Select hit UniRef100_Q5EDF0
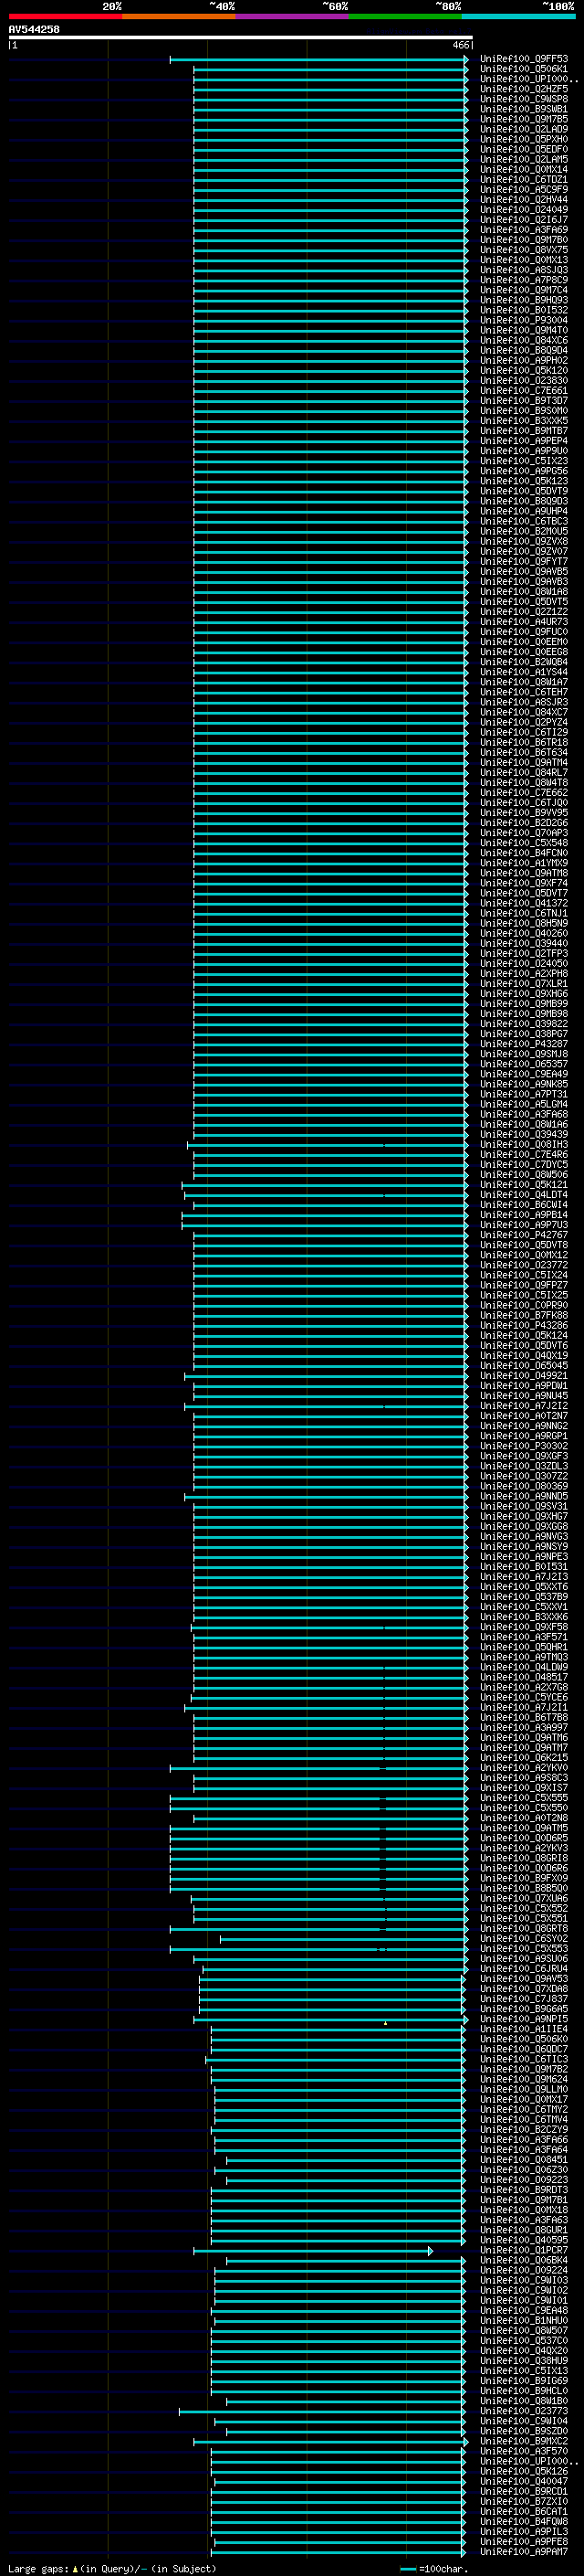Viewport: 584px width, 2576px height. tap(523, 149)
